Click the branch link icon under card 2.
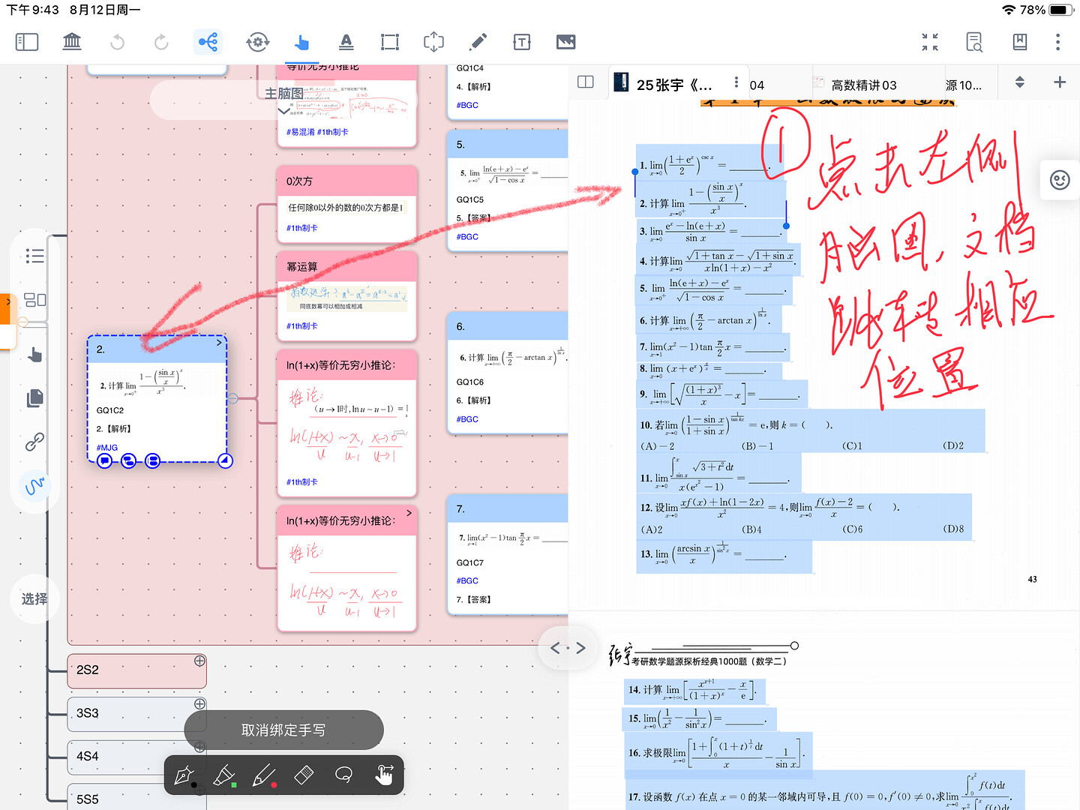This screenshot has height=810, width=1080. click(128, 460)
